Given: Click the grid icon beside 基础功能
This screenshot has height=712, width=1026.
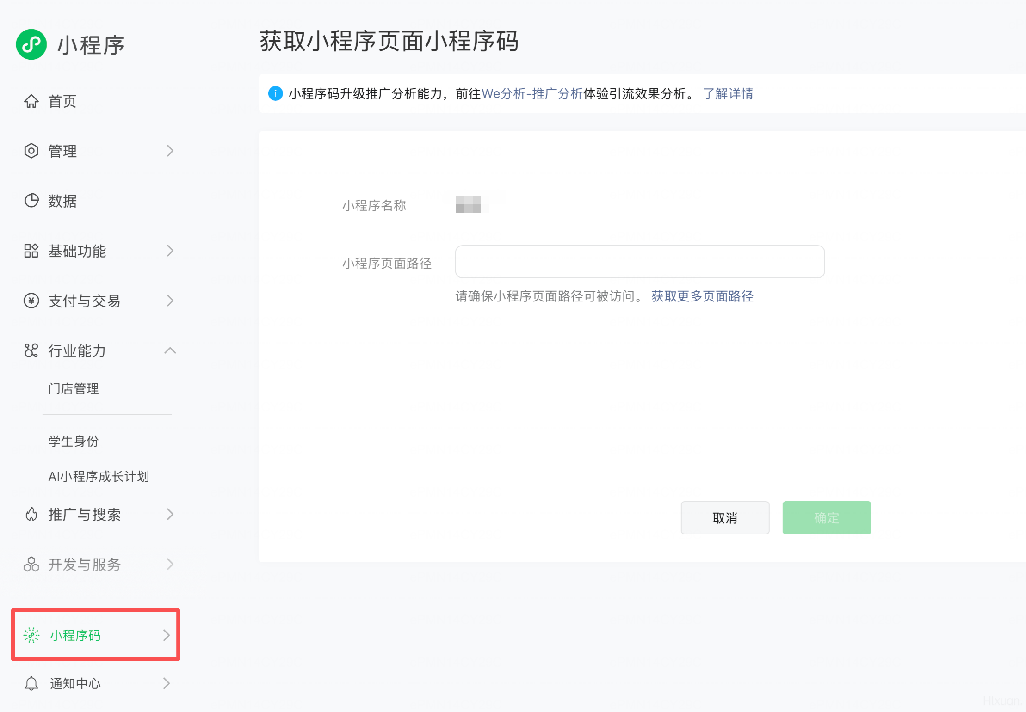Looking at the screenshot, I should pos(31,251).
